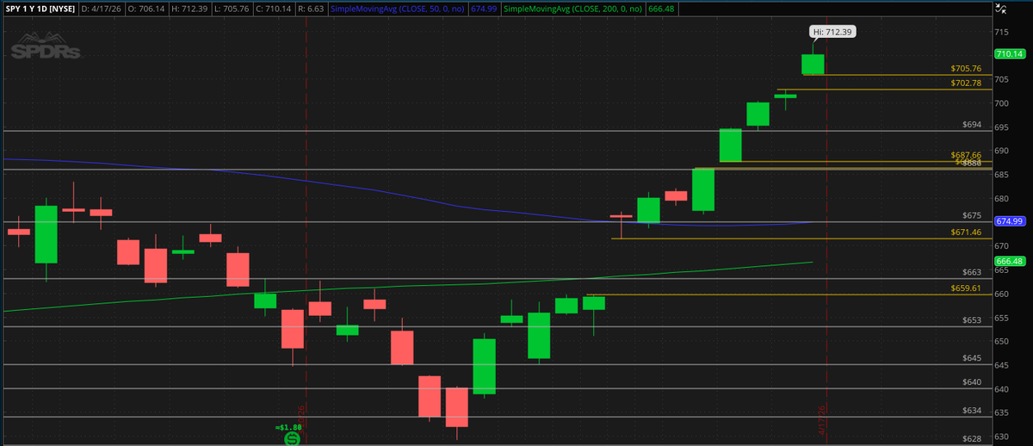Click the SimpleMovingAvg (CLOSE, 200) study label
This screenshot has height=446, width=1033.
(574, 8)
